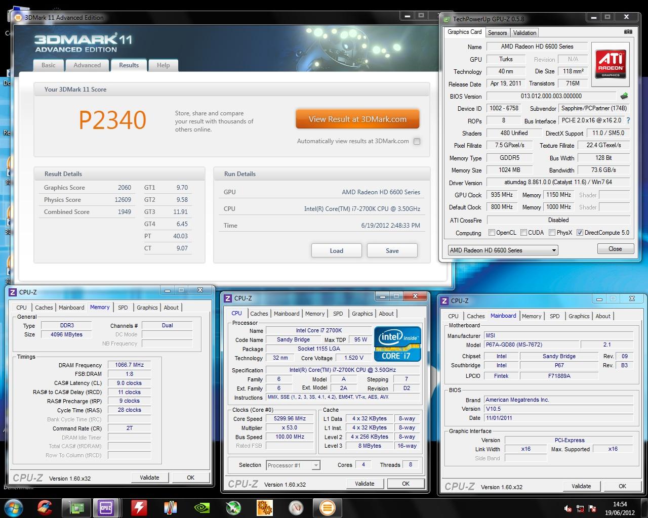648x518 pixels.
Task: Click Validate in the CPU-Z Memory window
Action: pos(149,478)
